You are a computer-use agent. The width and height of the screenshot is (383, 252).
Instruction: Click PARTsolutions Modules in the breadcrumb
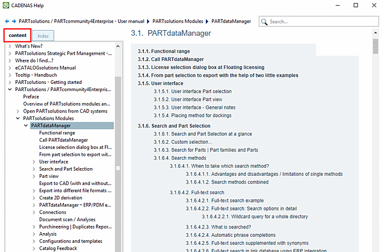[x=178, y=21]
